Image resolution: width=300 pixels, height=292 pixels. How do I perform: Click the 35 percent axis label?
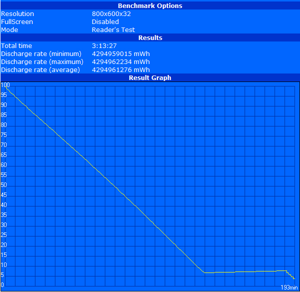[4, 215]
